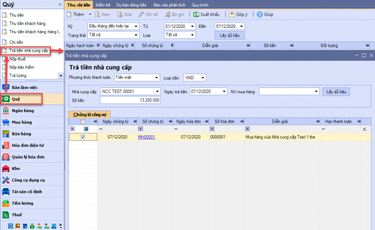Viewport: 375px width, 230px height.
Task: Click Lấy dữ liệu button beside NV mua hàng
Action: (x=337, y=92)
